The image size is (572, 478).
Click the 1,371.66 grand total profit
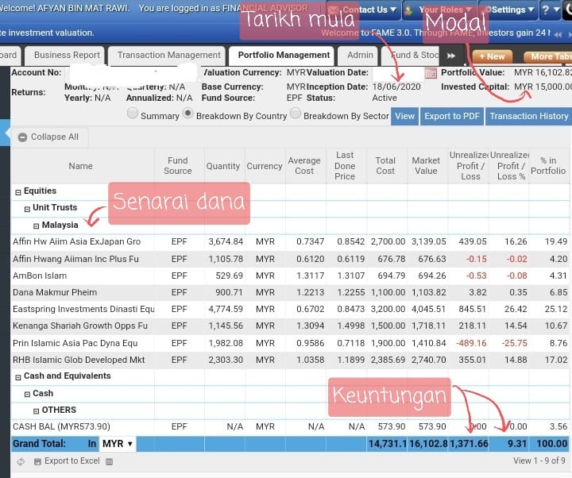point(469,444)
